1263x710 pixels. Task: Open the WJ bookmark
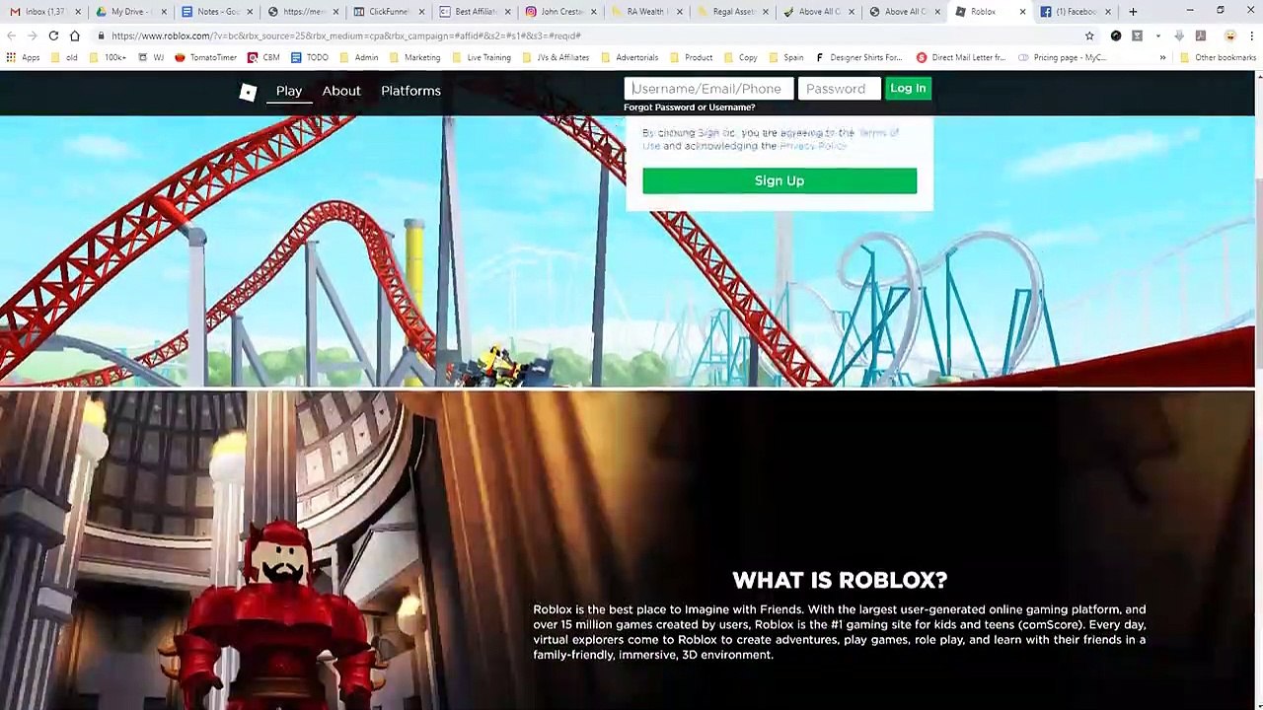(x=152, y=57)
